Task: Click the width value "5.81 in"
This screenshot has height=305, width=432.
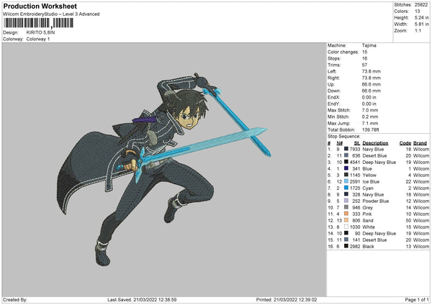Action: (x=421, y=24)
